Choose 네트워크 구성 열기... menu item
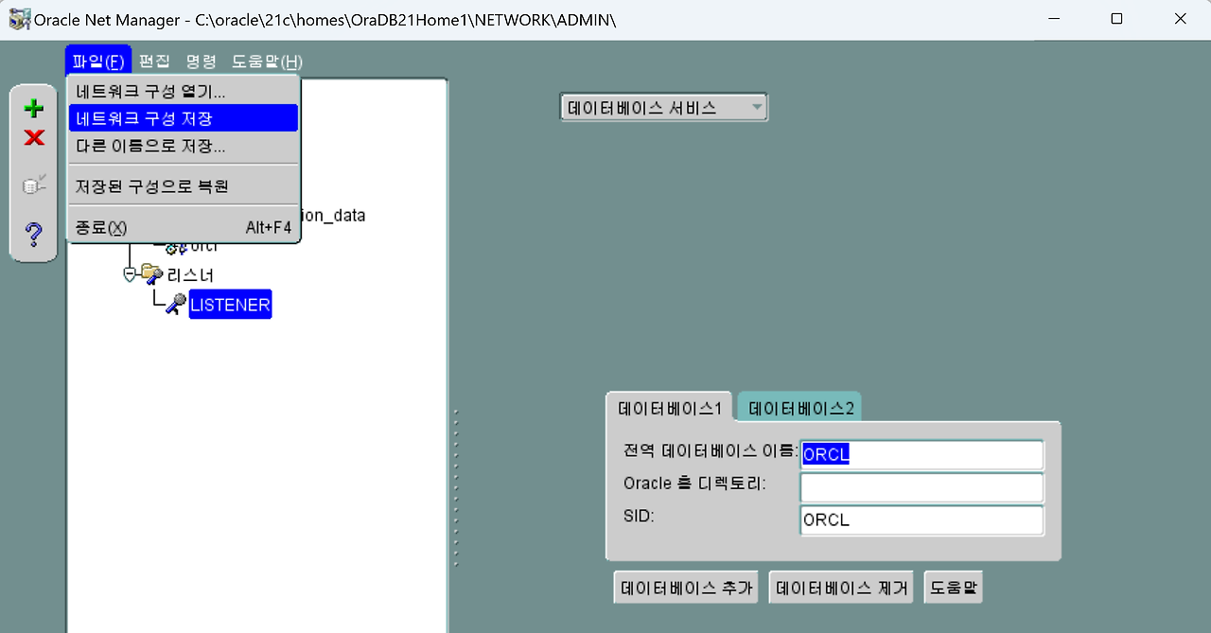 [x=184, y=92]
